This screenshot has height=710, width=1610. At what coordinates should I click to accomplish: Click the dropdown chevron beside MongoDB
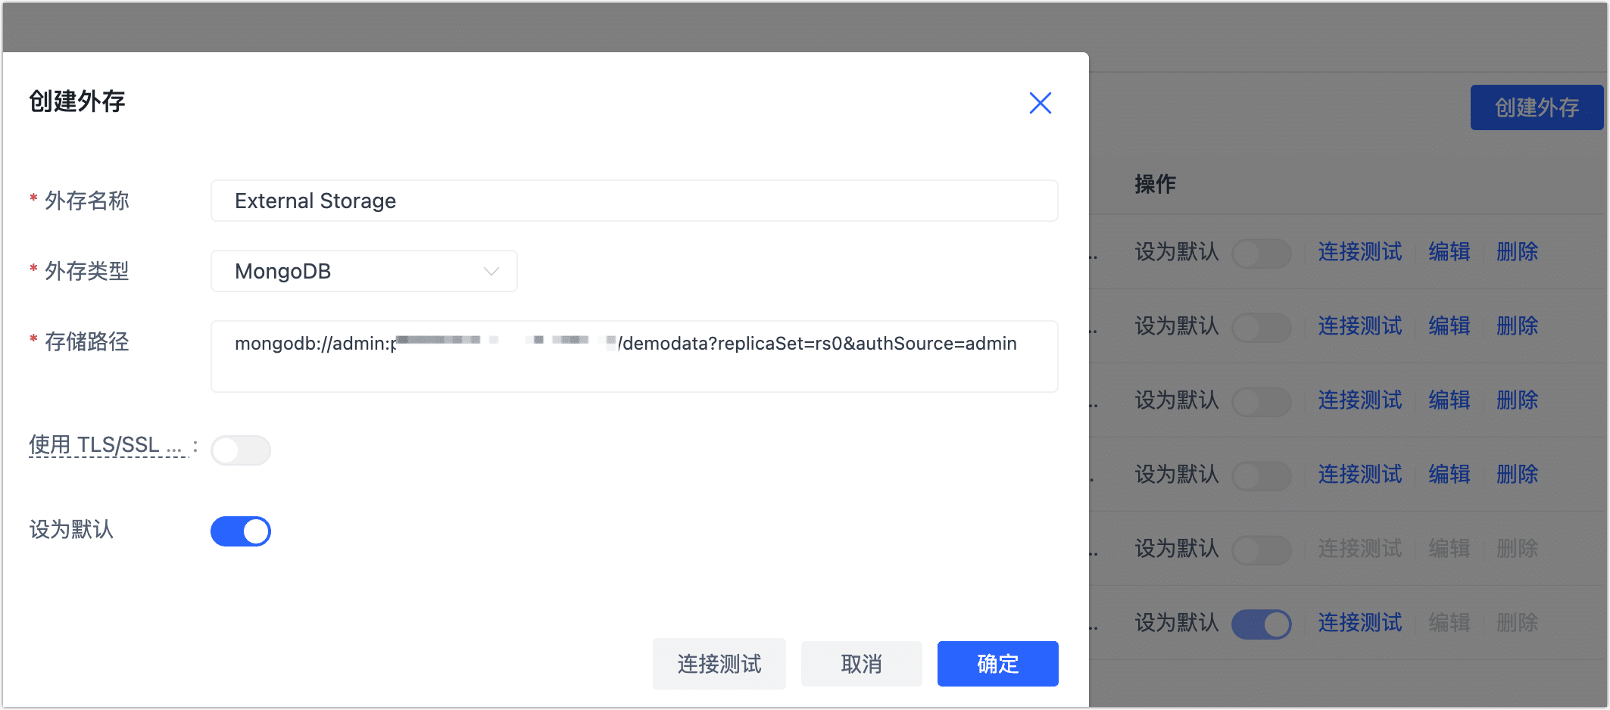(491, 270)
